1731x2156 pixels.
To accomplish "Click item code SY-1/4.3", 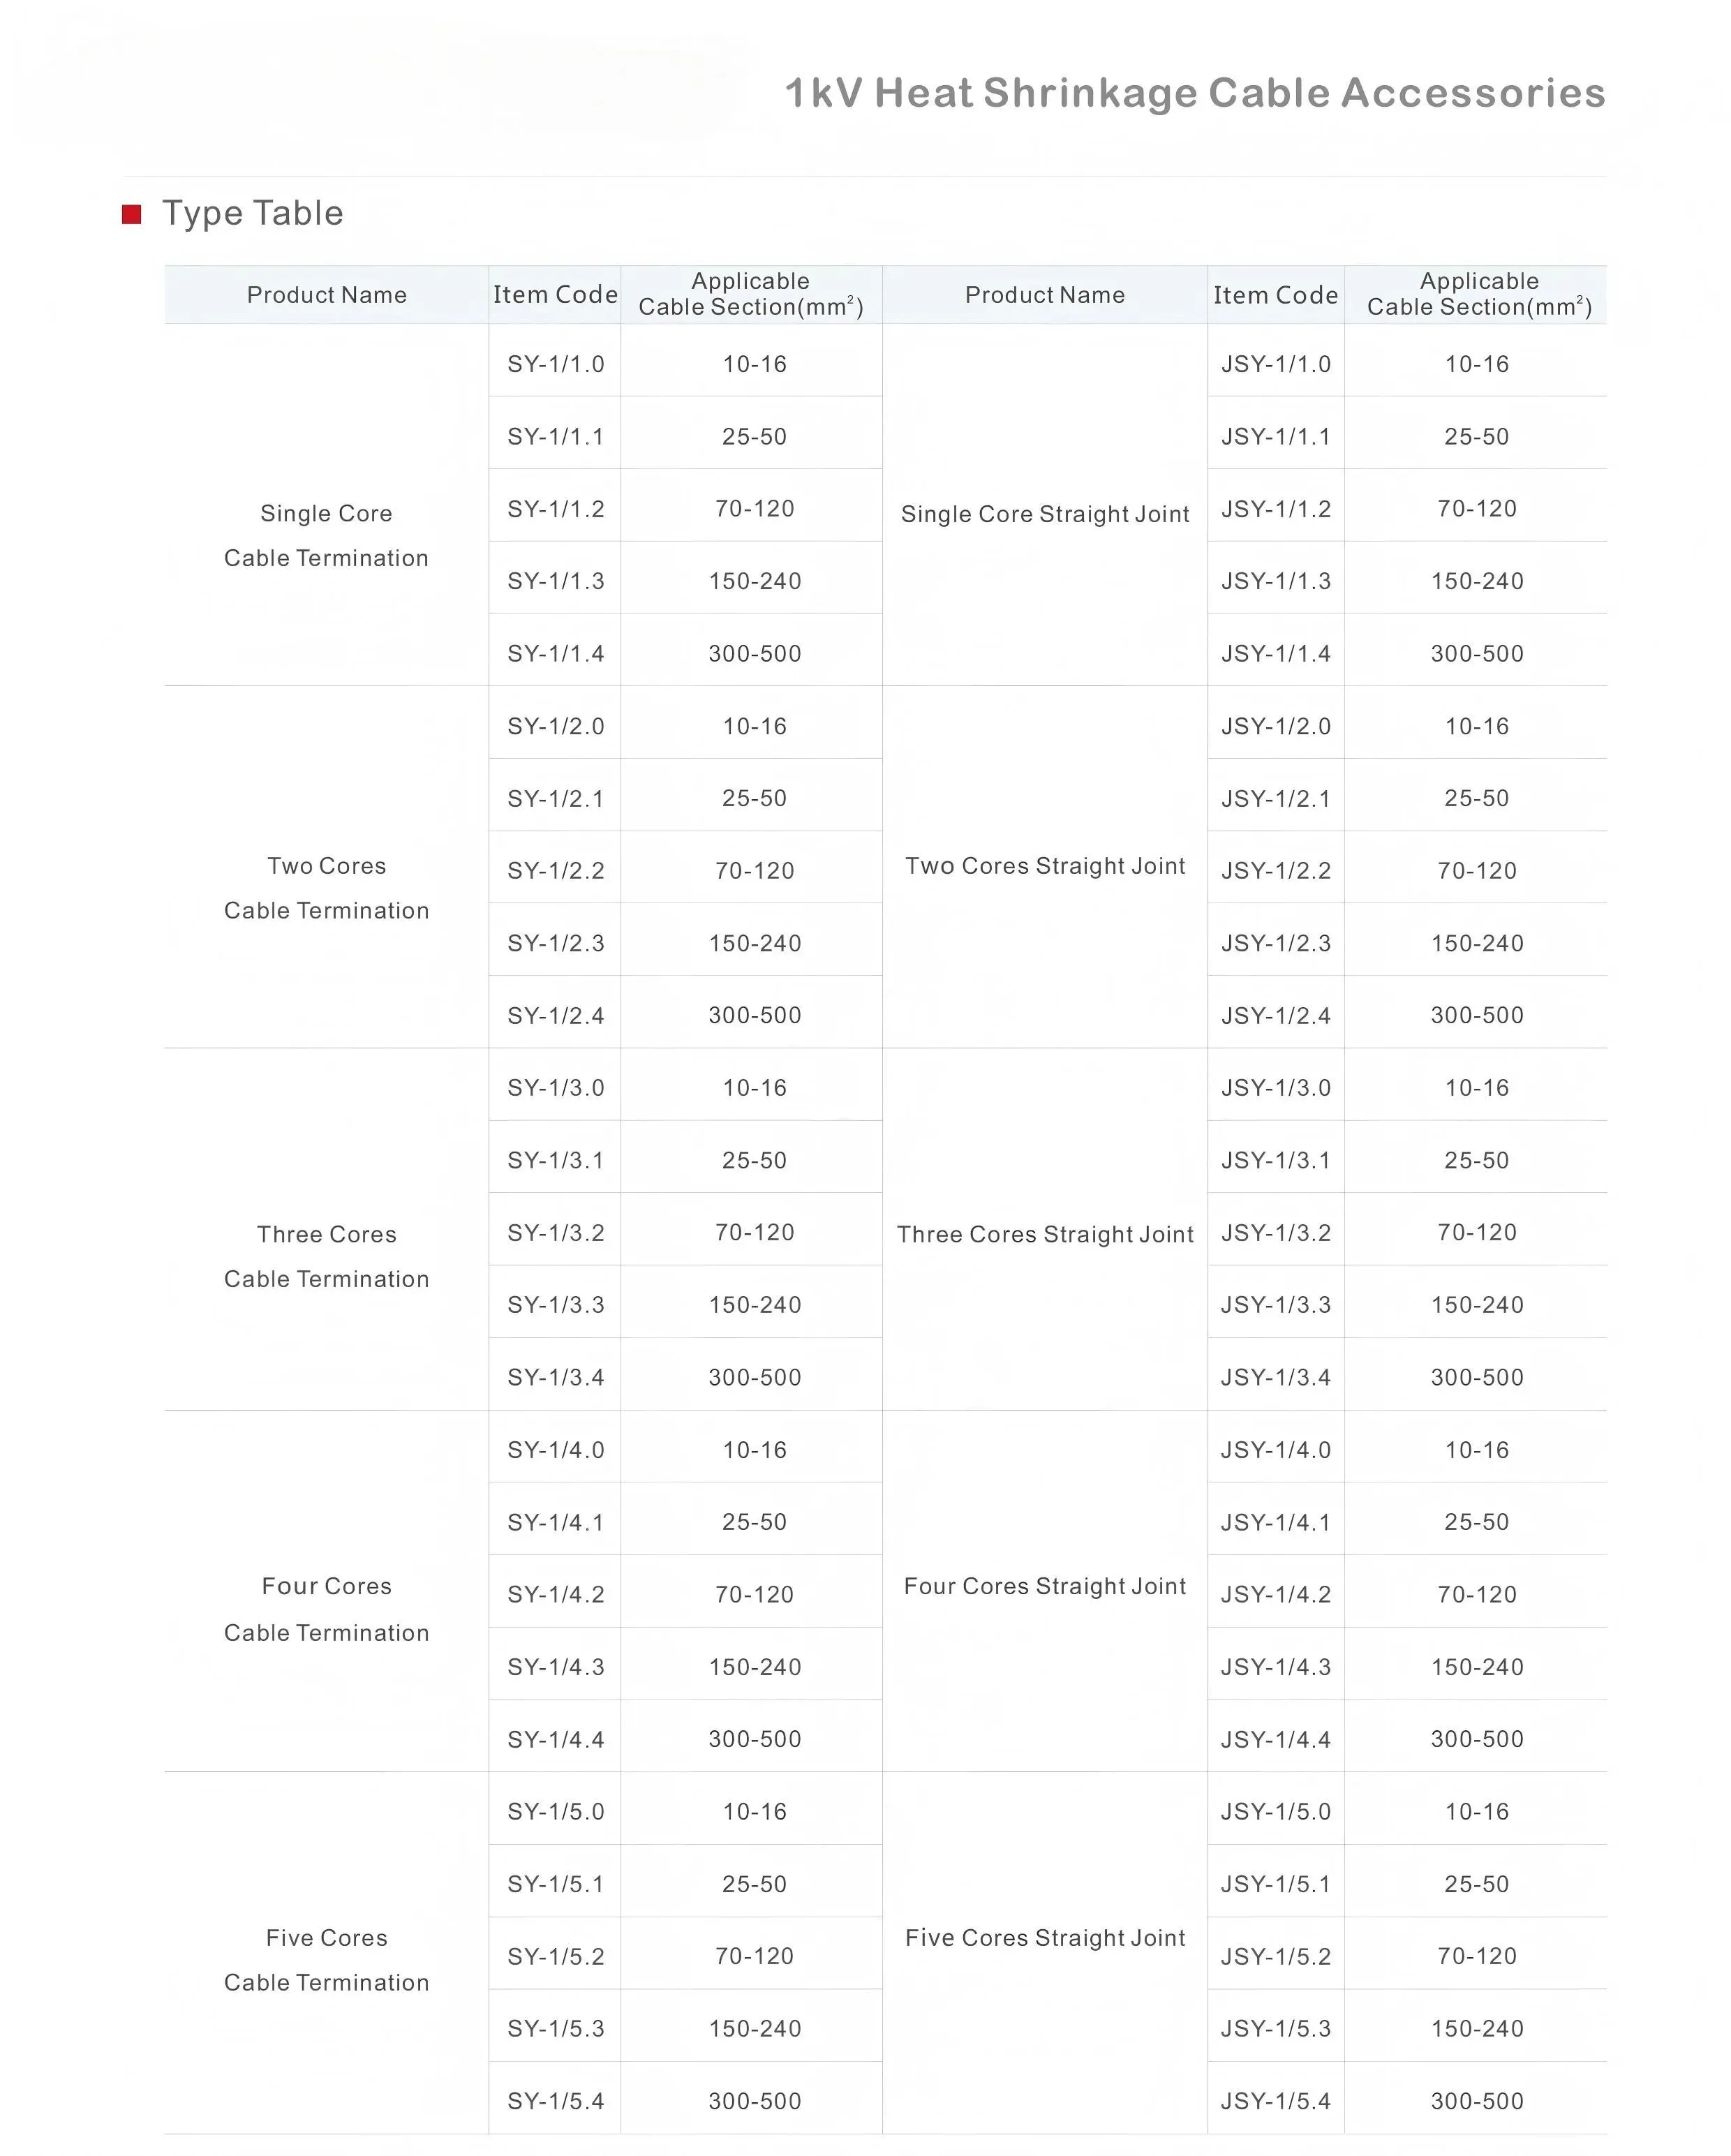I will point(555,1666).
